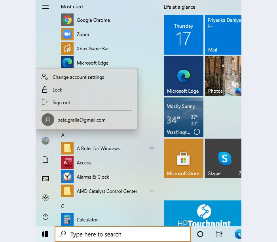Open Weather tile showing Mostly Sunny
Screen dimensions: 277x242
pos(184,117)
